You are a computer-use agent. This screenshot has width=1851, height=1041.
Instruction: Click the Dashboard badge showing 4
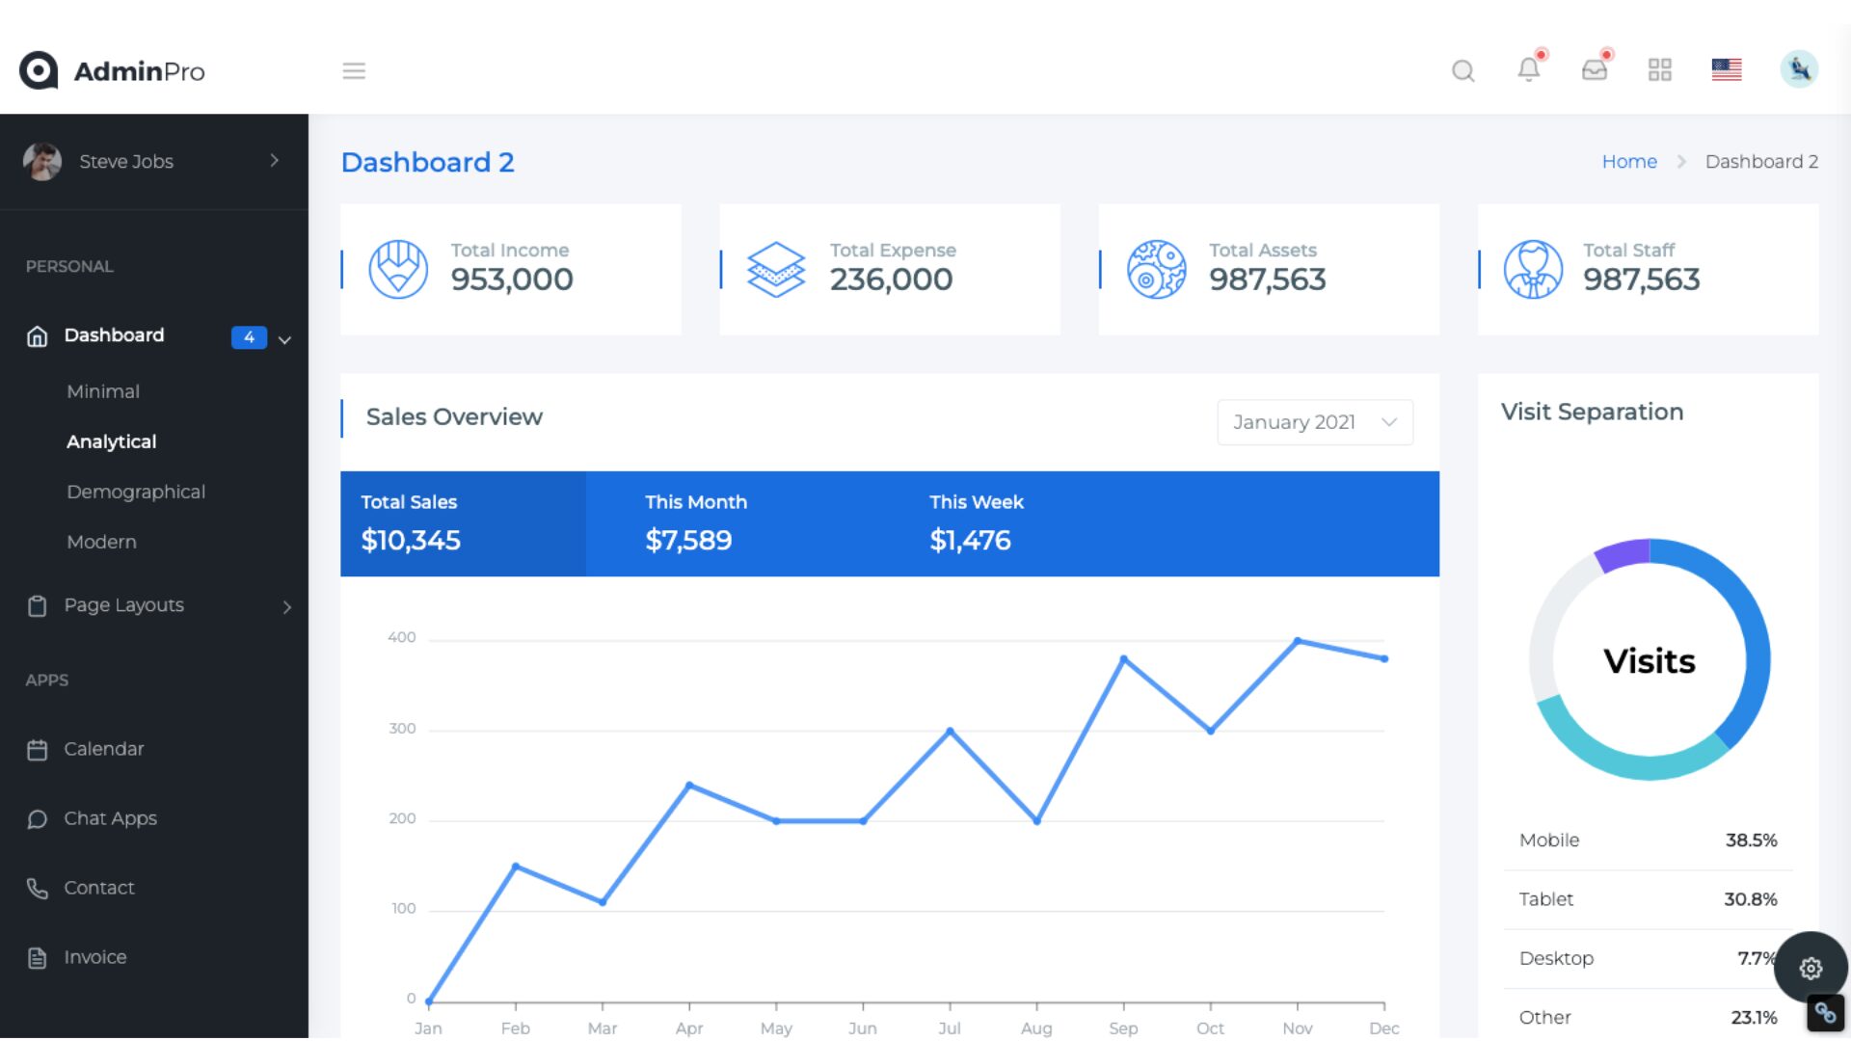point(249,336)
